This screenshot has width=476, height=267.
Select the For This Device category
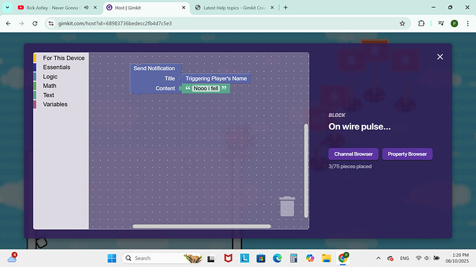(x=63, y=58)
